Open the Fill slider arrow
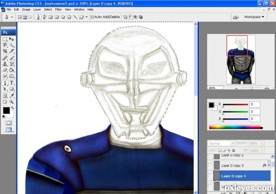 (x=262, y=150)
